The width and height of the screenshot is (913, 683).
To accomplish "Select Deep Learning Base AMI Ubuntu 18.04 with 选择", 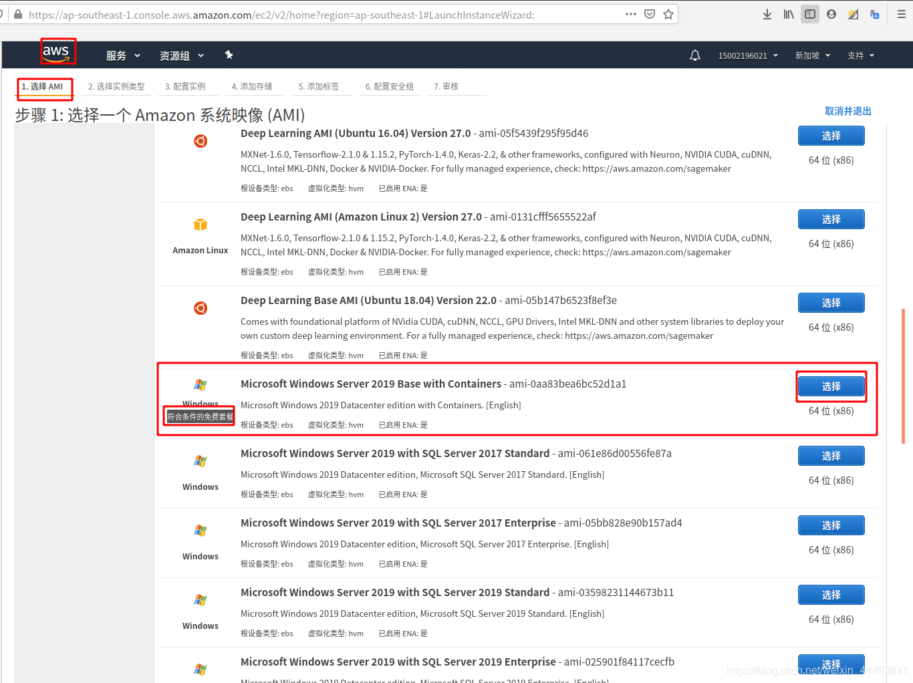I will click(831, 303).
